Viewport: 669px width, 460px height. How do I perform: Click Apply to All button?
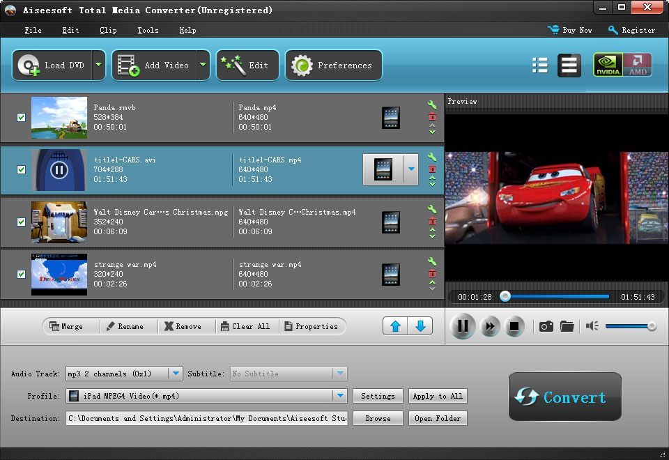pyautogui.click(x=438, y=396)
